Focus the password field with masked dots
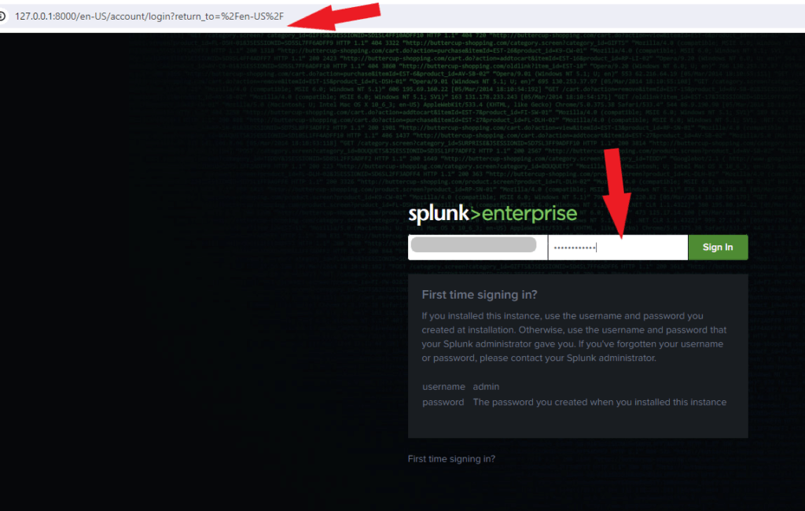Viewport: 805px width, 511px height. (618, 247)
